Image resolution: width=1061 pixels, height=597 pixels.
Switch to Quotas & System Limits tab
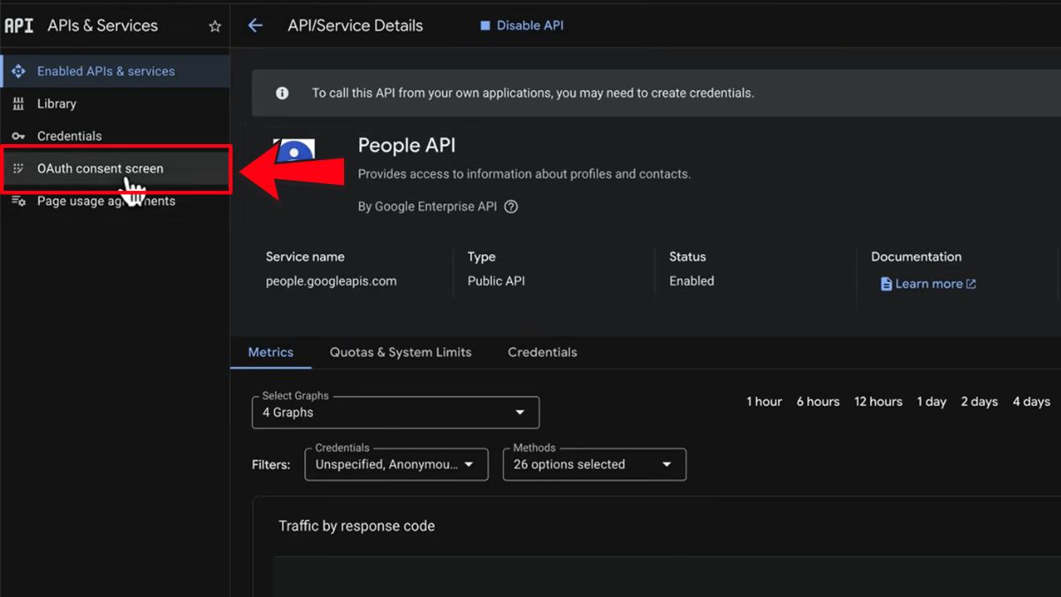click(x=401, y=352)
